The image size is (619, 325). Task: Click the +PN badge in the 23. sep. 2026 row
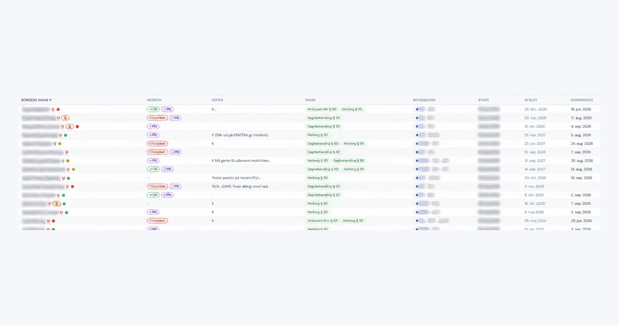click(x=175, y=118)
